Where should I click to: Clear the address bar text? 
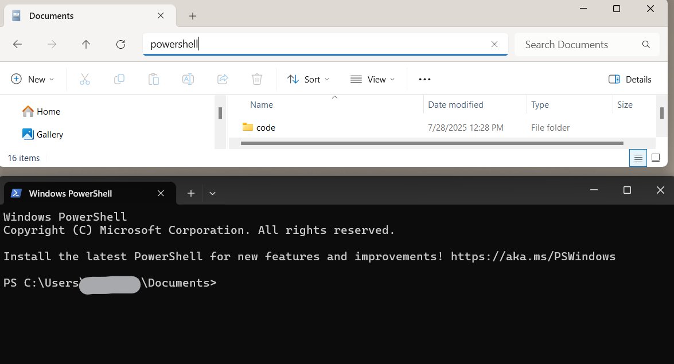(x=494, y=44)
